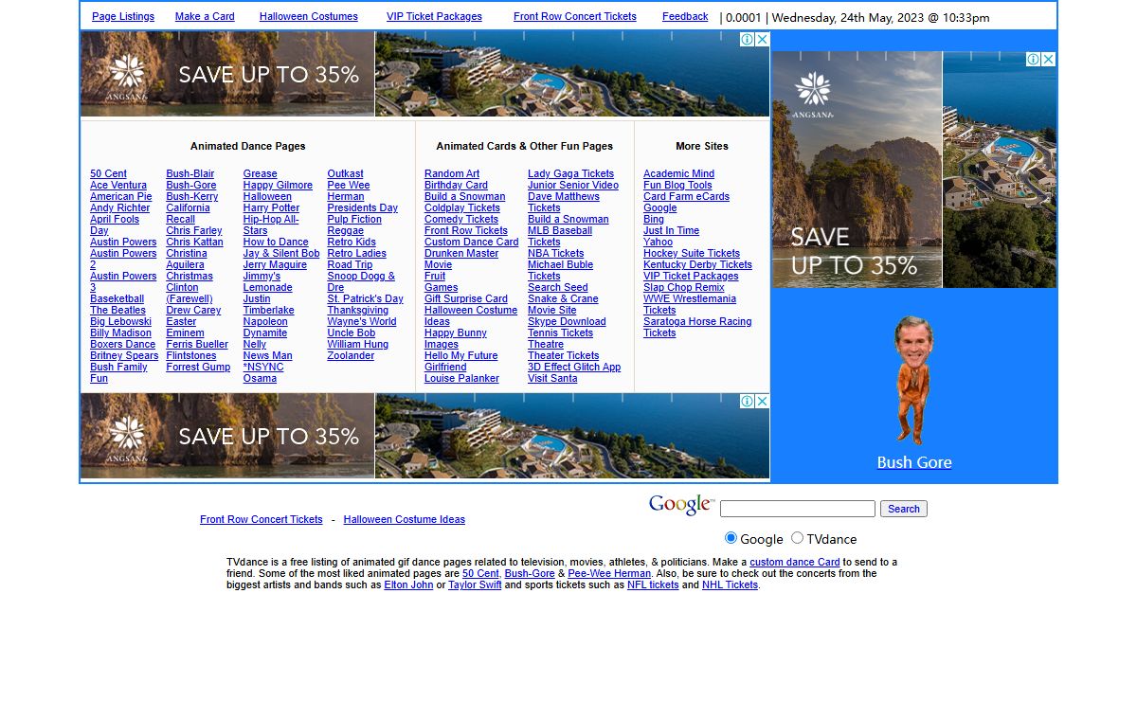Open the Napoleon Dynamite dance page
1137x701 pixels.
coord(265,327)
